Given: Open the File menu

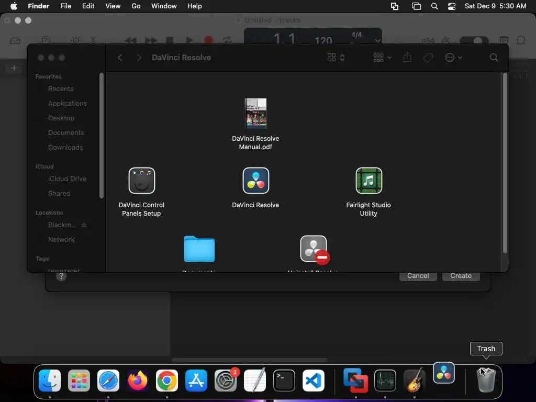Looking at the screenshot, I should [x=65, y=6].
